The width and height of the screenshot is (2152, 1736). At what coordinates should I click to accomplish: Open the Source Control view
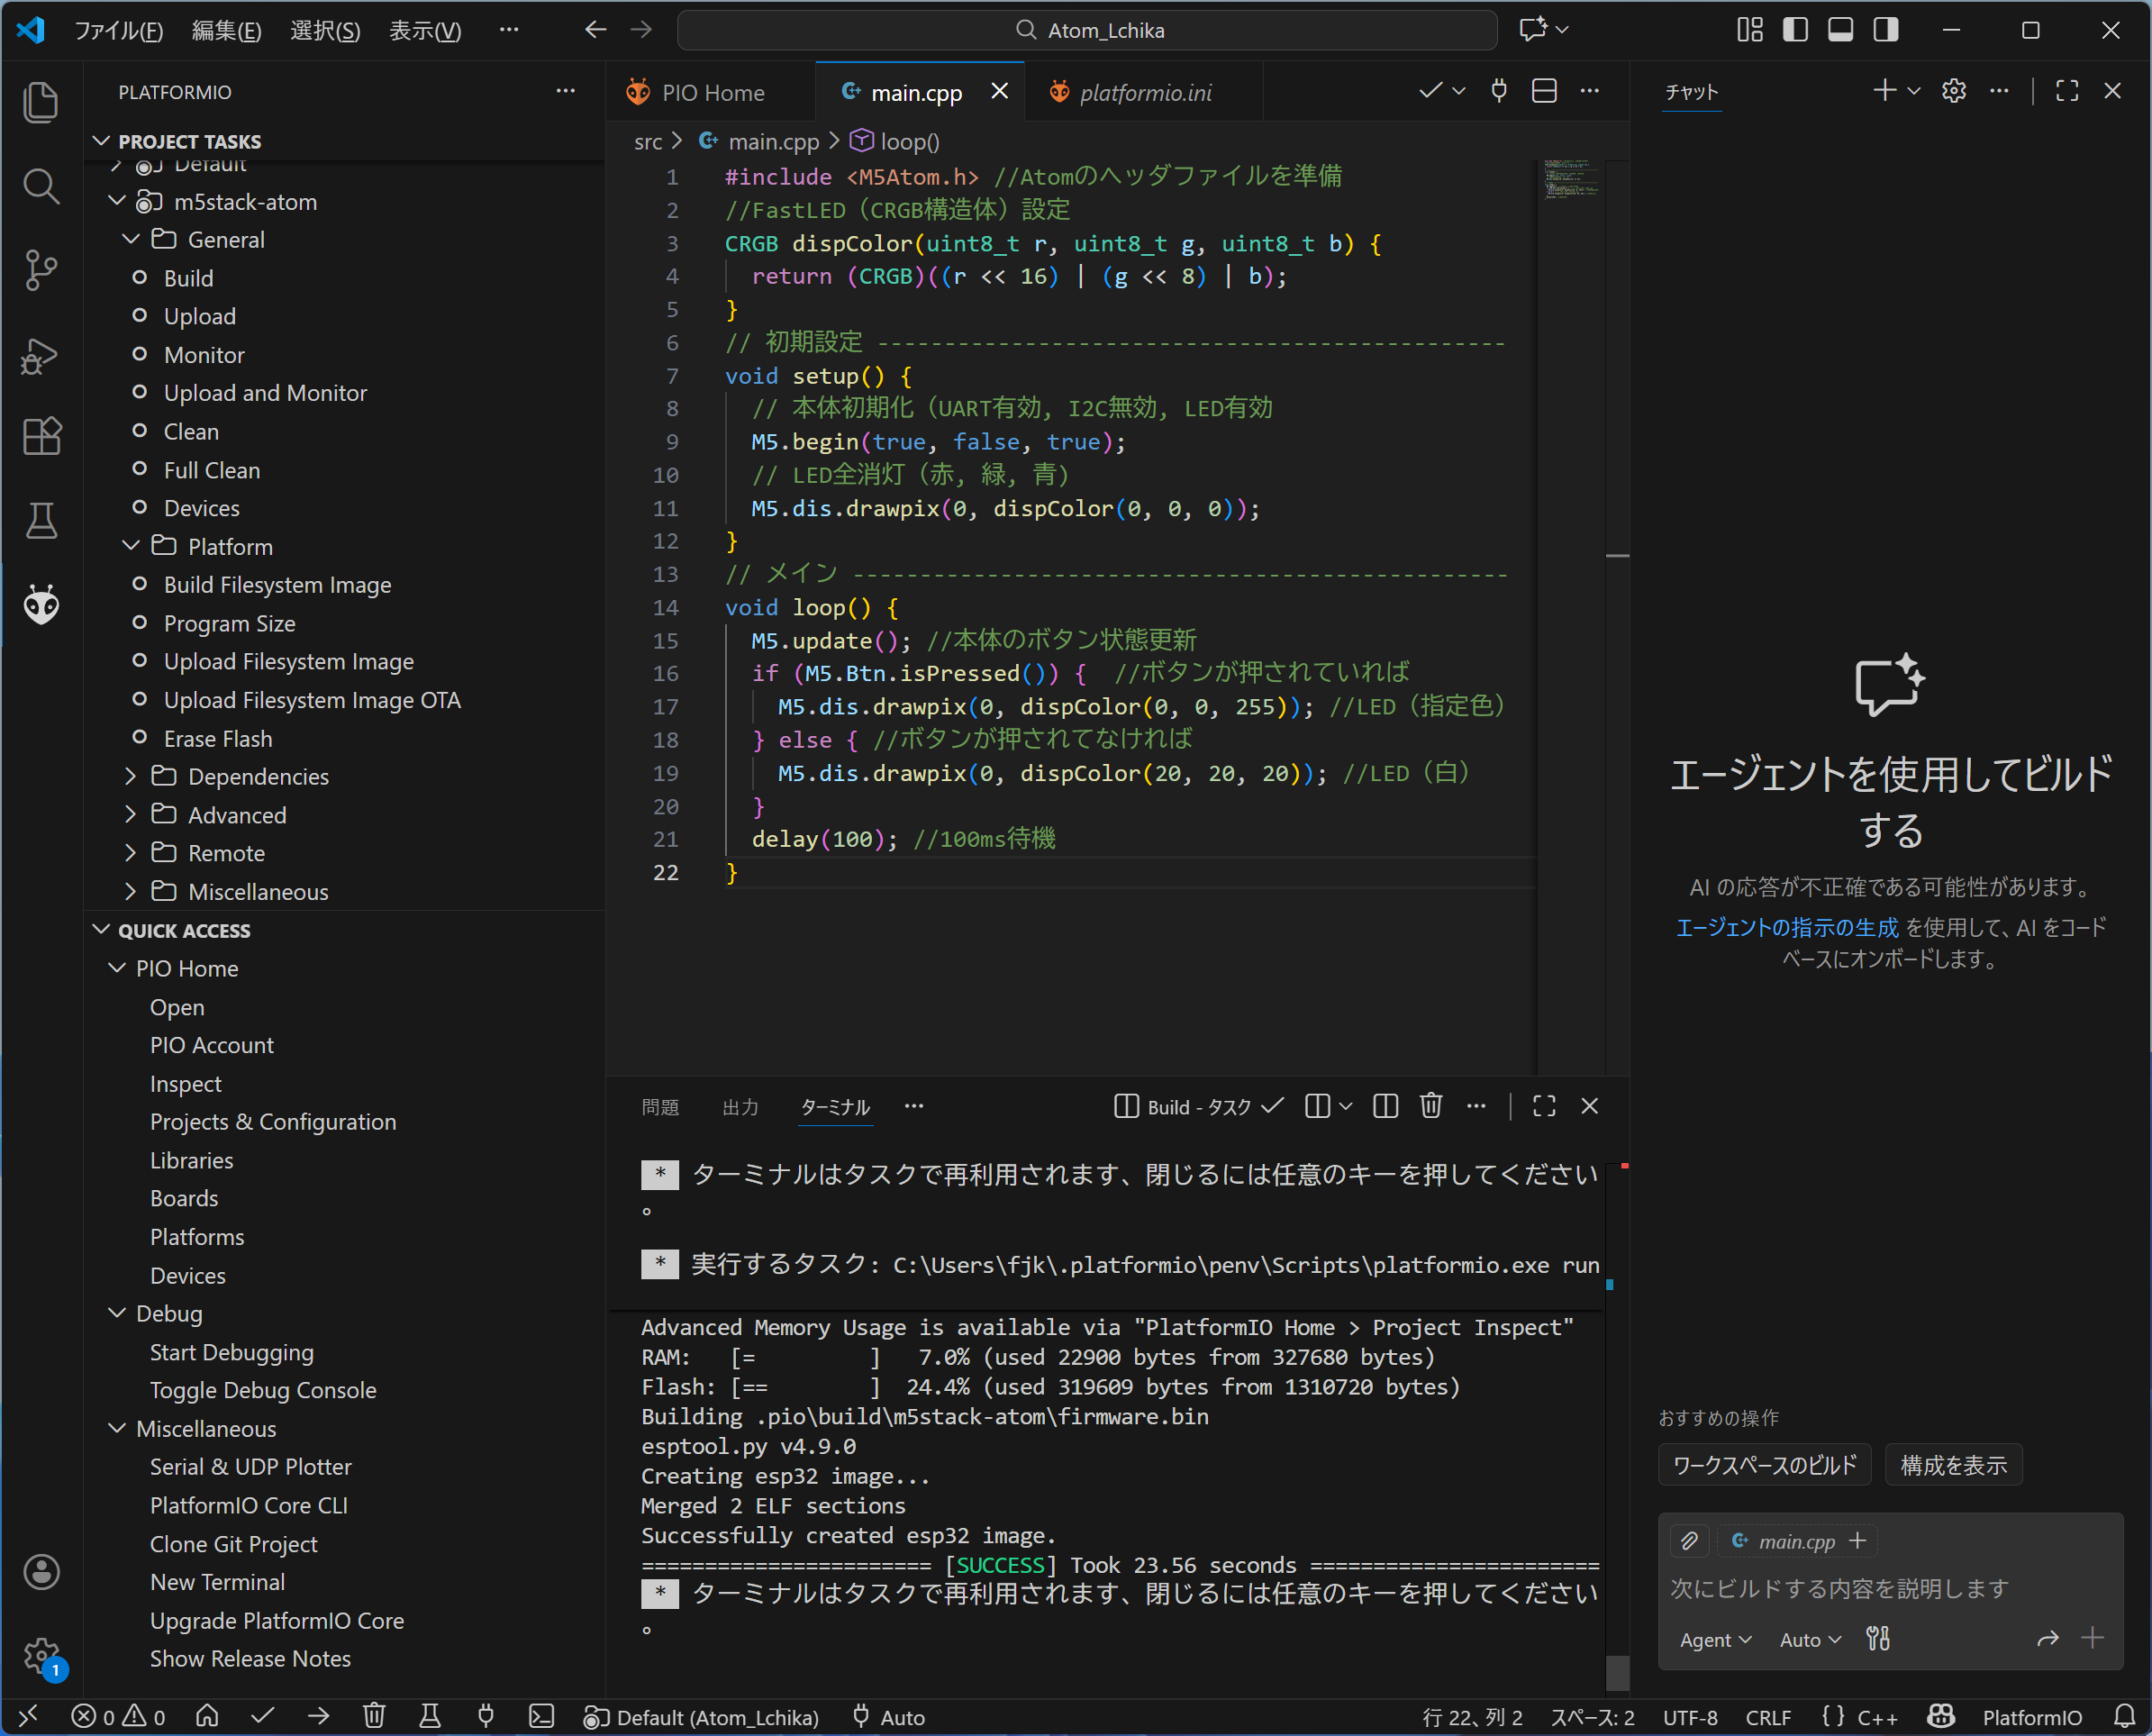[41, 270]
